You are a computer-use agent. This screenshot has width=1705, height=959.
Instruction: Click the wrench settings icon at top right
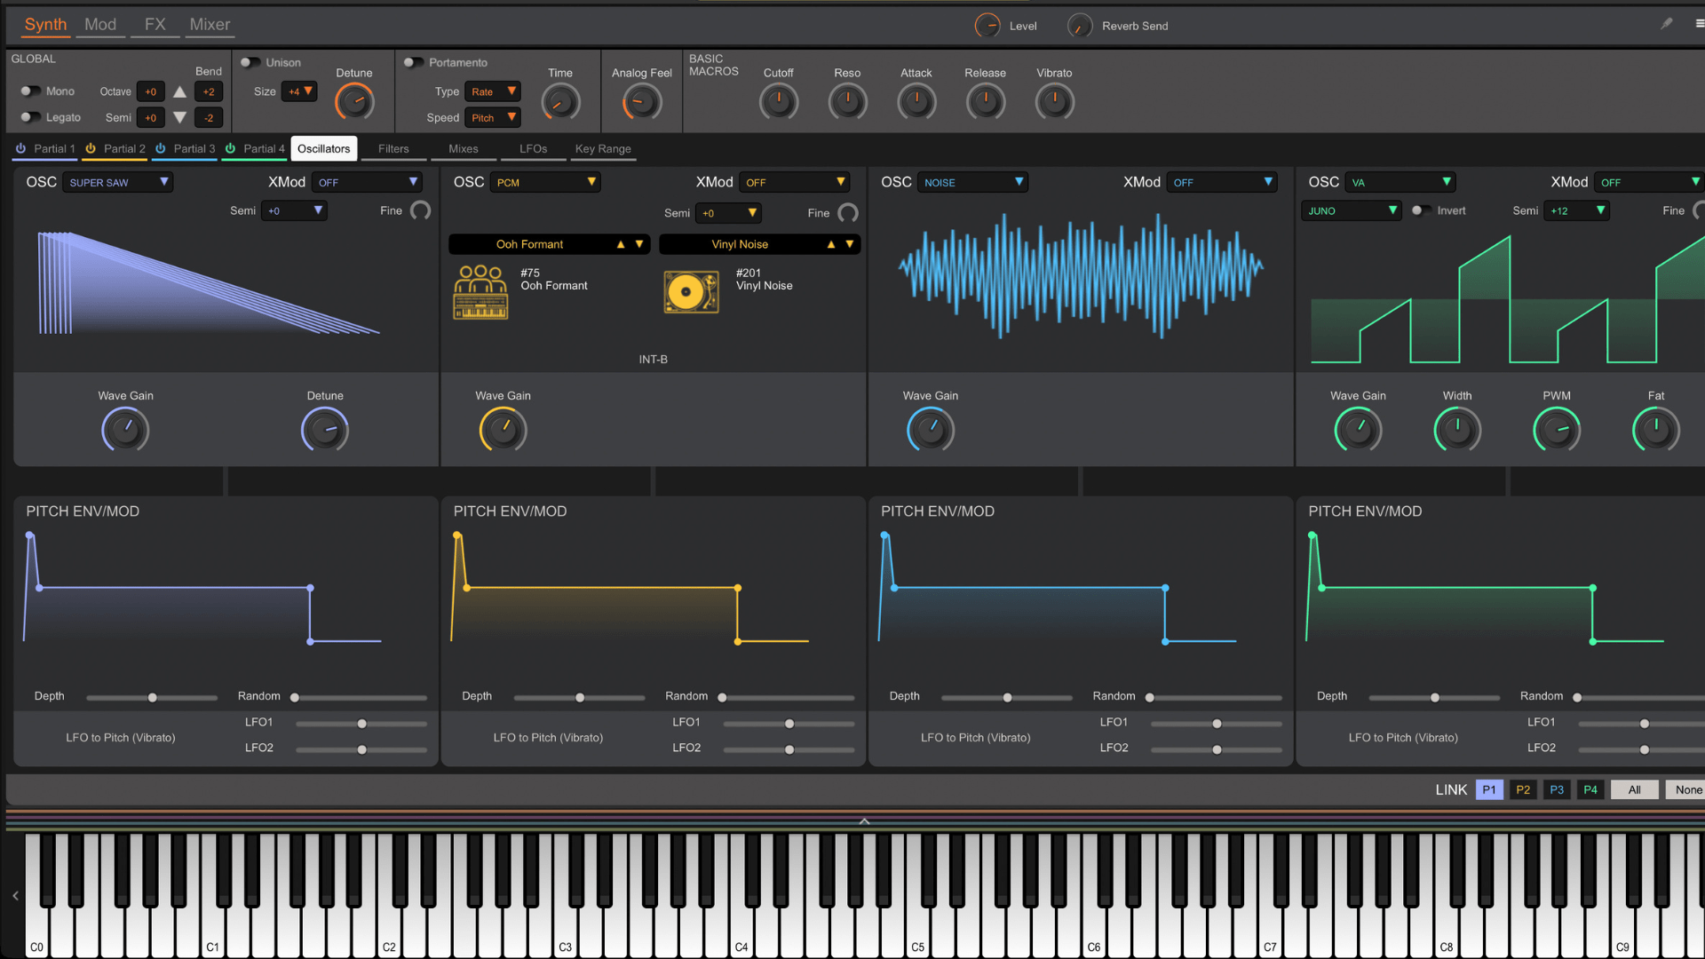click(1666, 24)
